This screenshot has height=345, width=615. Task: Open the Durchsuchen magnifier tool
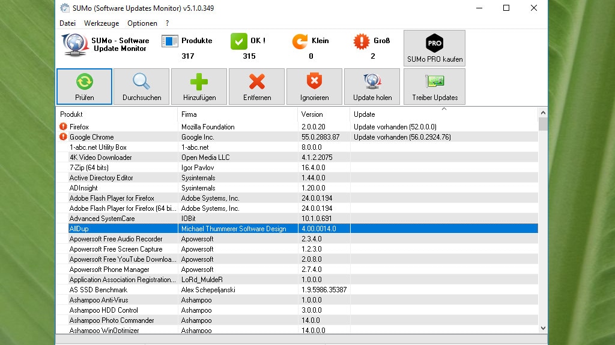[142, 86]
